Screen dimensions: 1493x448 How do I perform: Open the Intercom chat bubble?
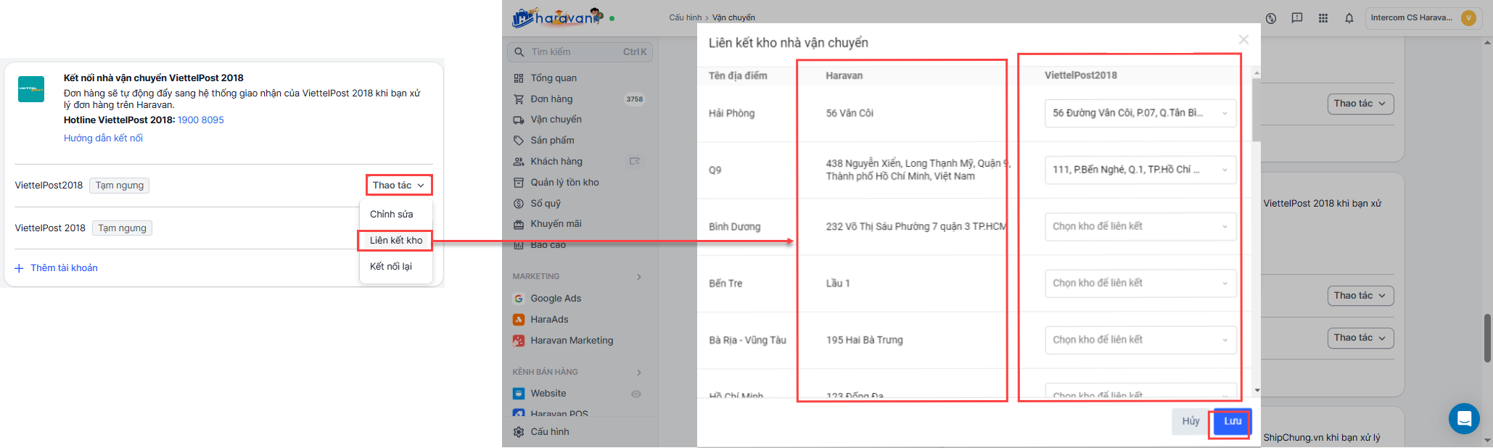tap(1464, 418)
